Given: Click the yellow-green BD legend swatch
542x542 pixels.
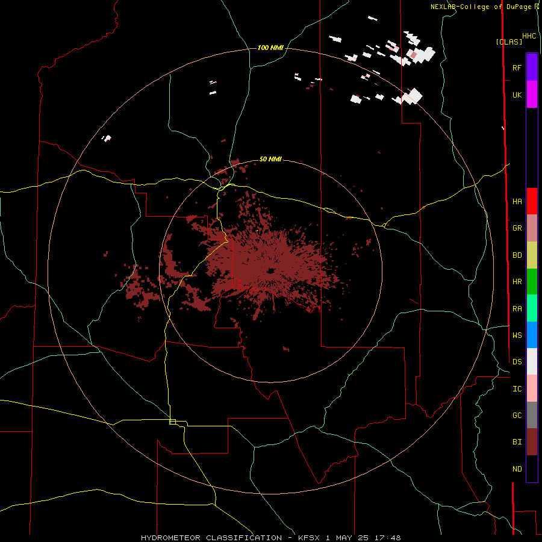Looking at the screenshot, I should click(532, 255).
